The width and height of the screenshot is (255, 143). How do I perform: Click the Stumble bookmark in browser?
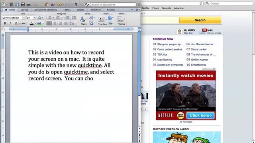[x=167, y=8]
